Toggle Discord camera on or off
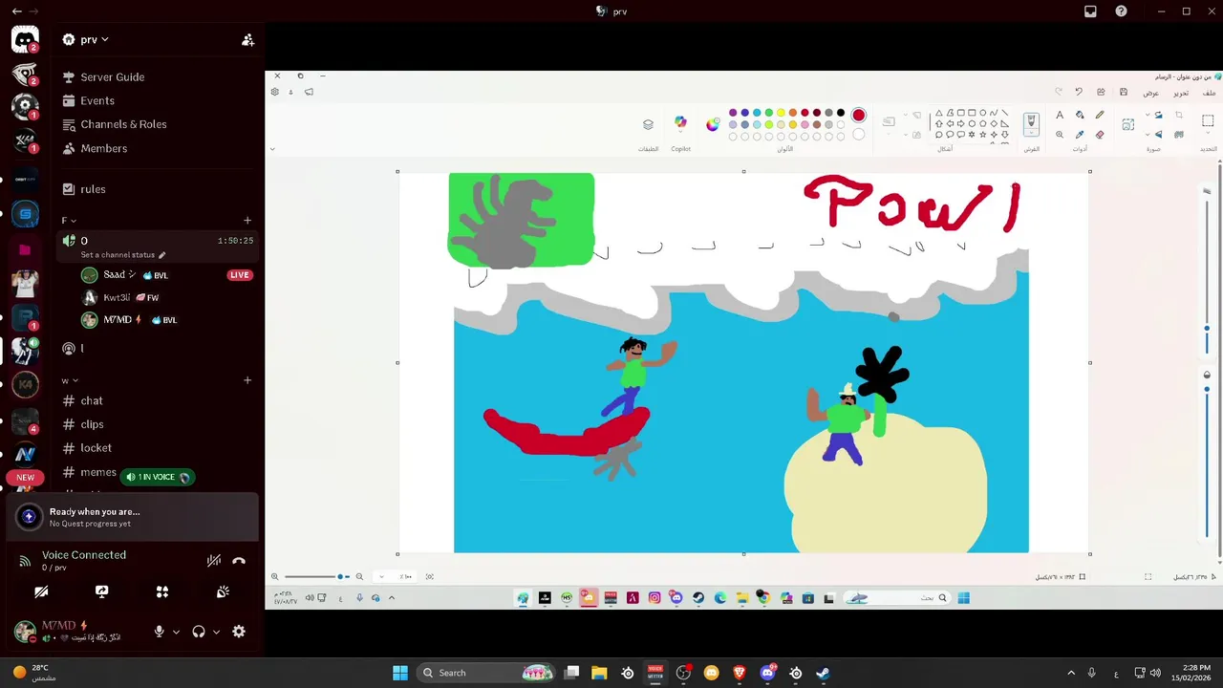This screenshot has height=688, width=1223. (41, 592)
